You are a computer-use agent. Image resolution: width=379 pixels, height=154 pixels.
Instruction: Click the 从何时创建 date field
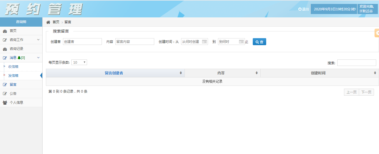click(x=194, y=42)
